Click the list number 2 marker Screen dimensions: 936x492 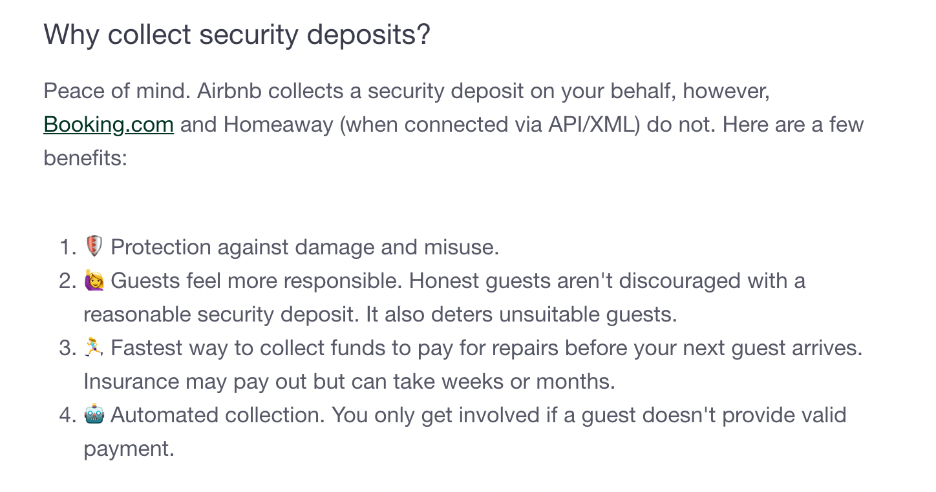click(68, 281)
